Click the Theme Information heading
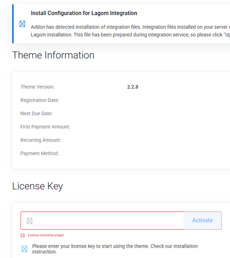This screenshot has height=258, width=230. [x=54, y=55]
